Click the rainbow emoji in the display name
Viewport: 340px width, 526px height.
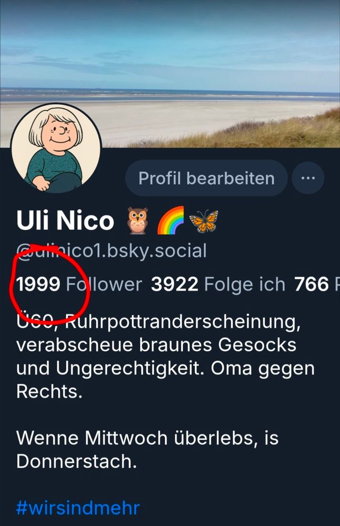click(x=171, y=220)
